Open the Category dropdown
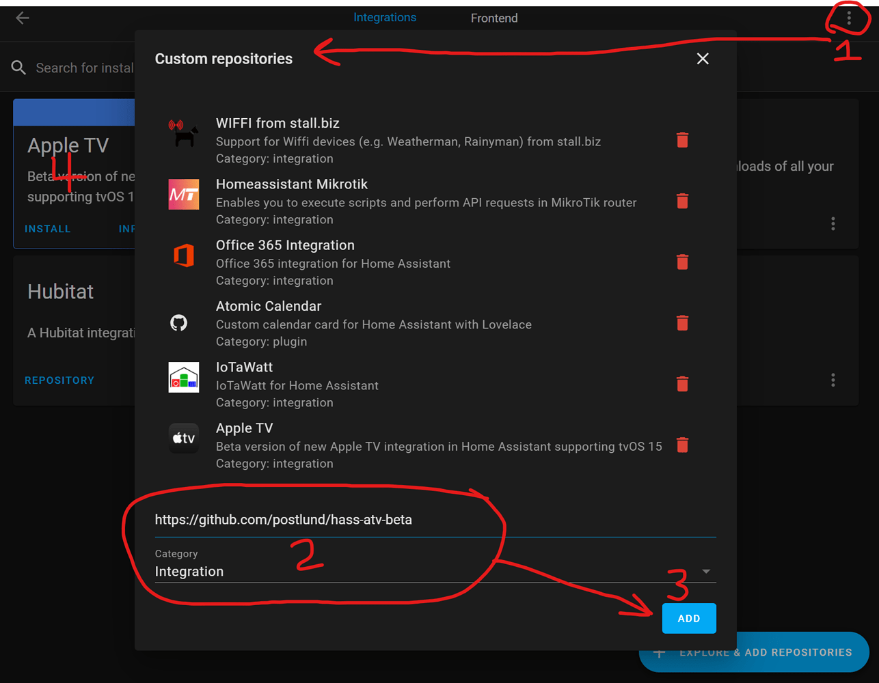 (x=435, y=565)
